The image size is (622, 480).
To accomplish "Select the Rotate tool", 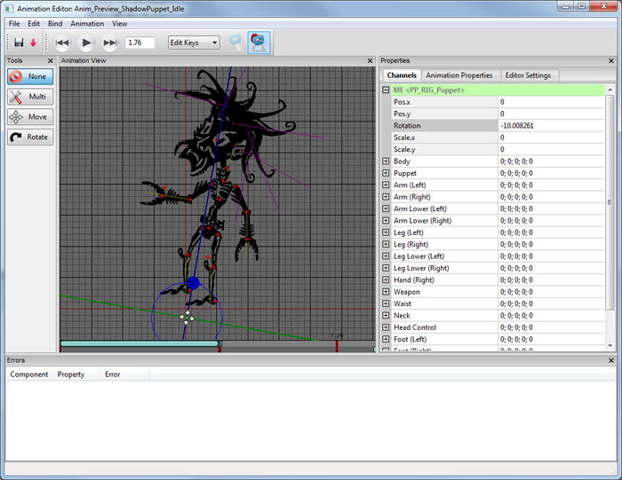I will [x=30, y=138].
